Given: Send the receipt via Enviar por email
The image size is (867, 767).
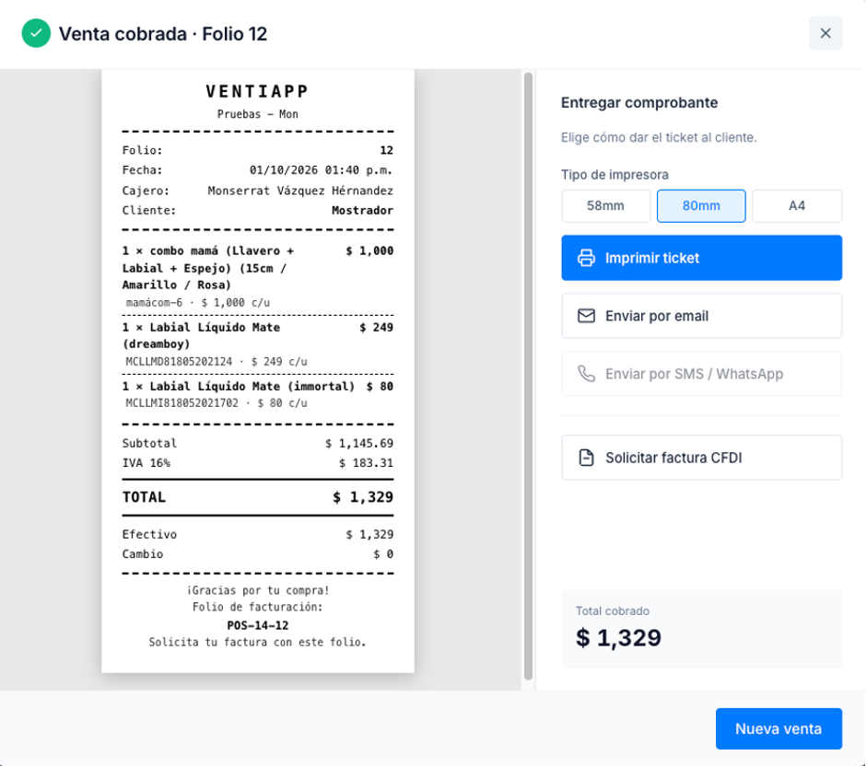Looking at the screenshot, I should 702,316.
